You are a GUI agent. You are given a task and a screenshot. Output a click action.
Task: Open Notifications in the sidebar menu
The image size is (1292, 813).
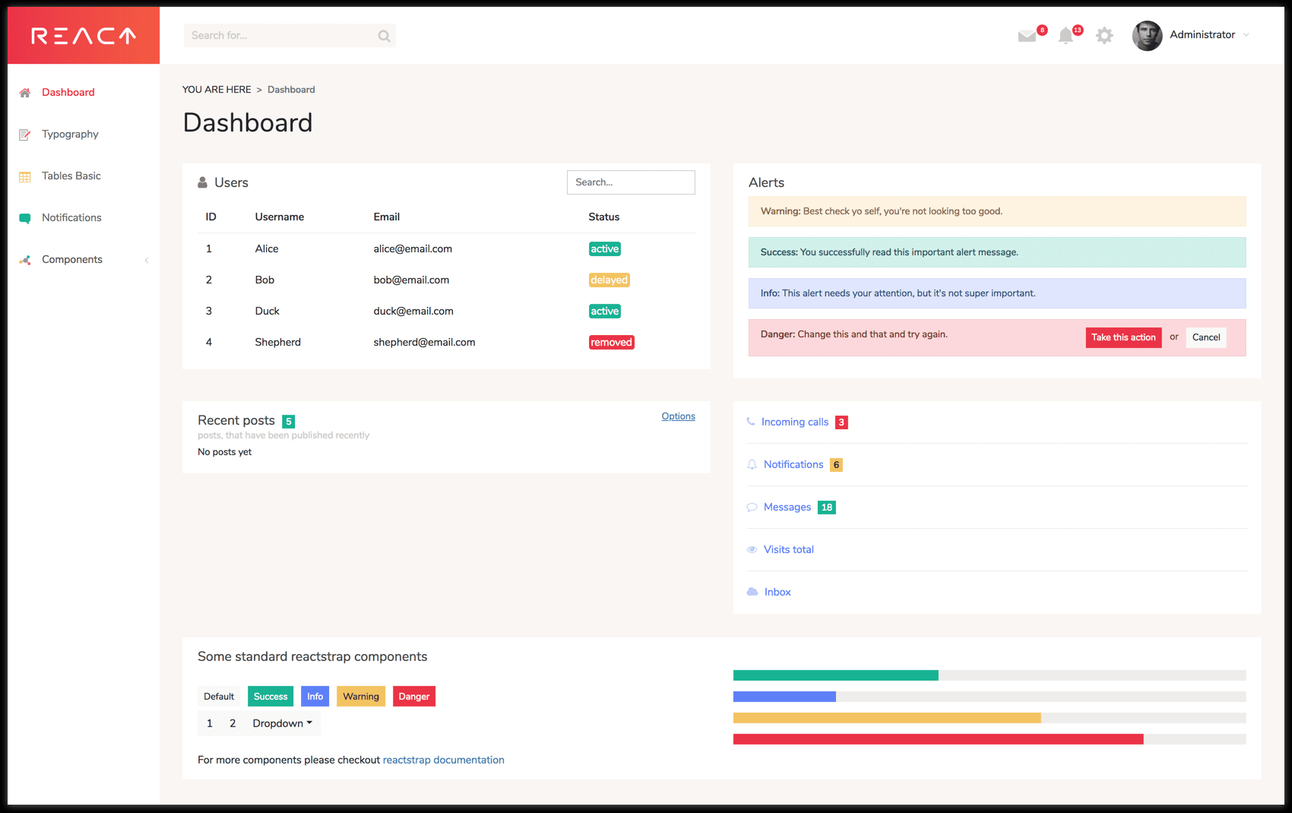click(71, 218)
